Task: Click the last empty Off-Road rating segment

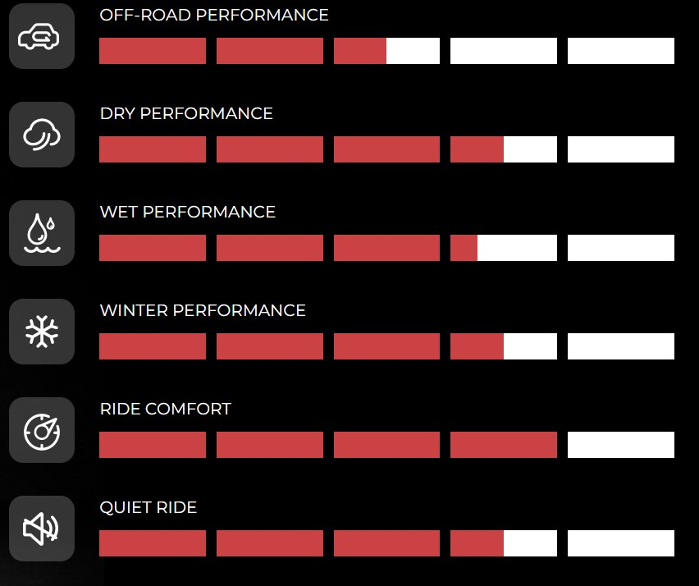Action: click(x=620, y=51)
